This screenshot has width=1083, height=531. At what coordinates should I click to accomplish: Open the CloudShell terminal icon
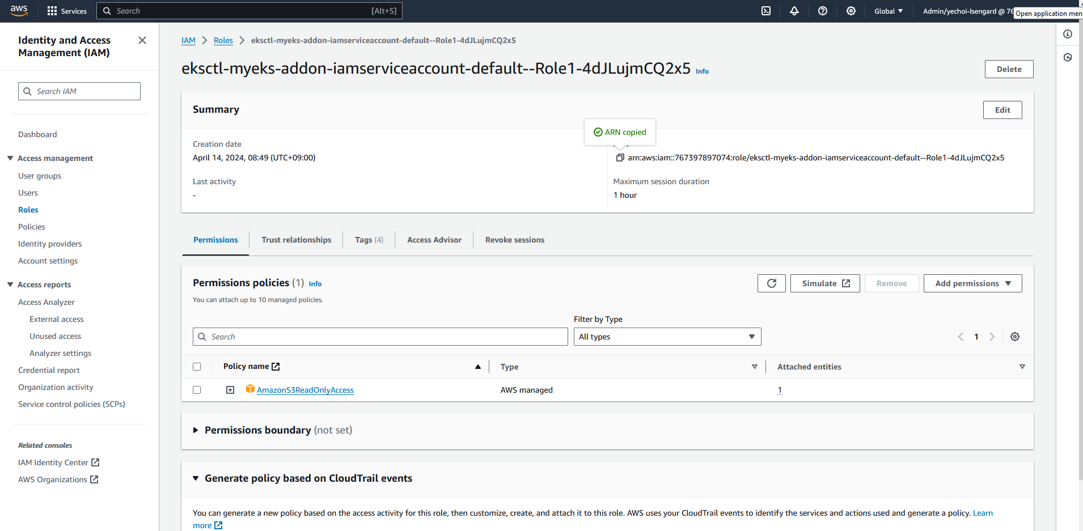766,11
